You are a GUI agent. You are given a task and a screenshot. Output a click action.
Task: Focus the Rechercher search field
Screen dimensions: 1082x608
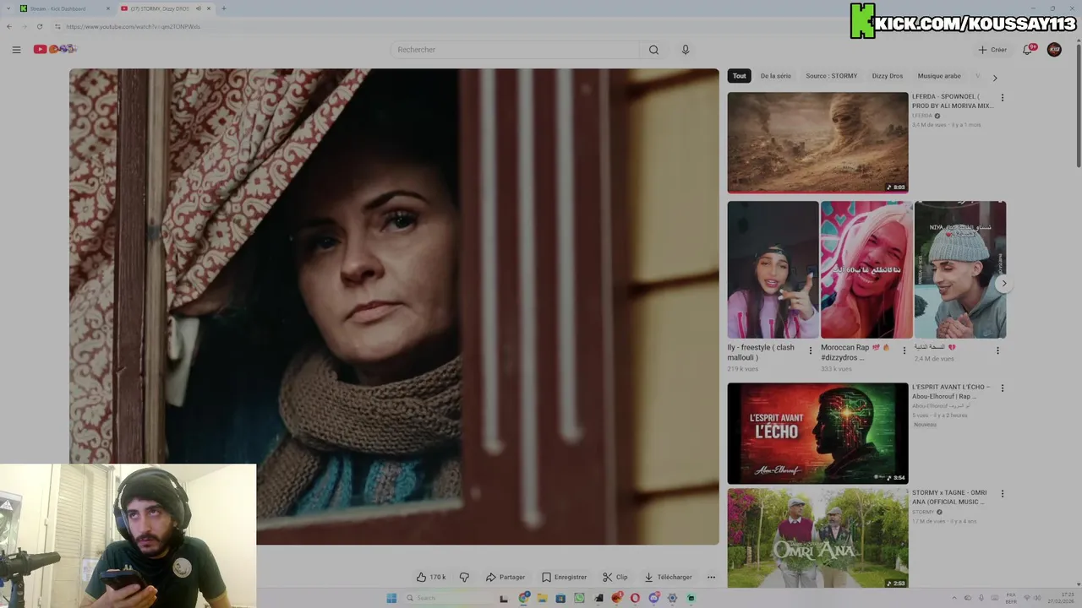pyautogui.click(x=516, y=50)
